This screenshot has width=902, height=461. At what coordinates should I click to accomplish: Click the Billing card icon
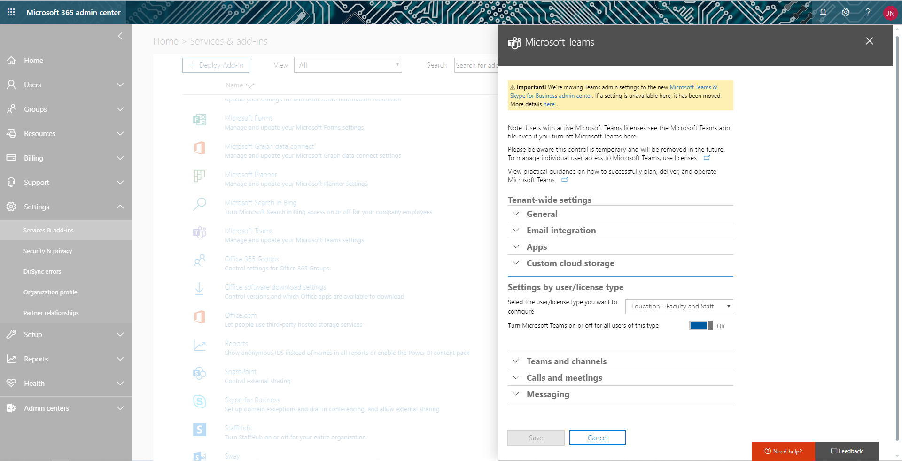pyautogui.click(x=11, y=158)
